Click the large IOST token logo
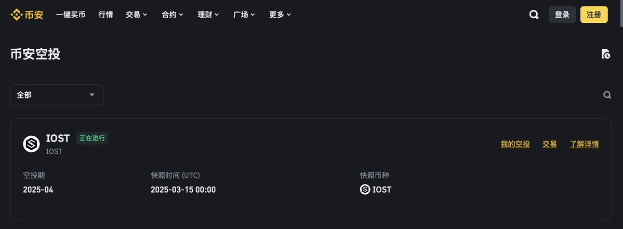 pyautogui.click(x=31, y=144)
